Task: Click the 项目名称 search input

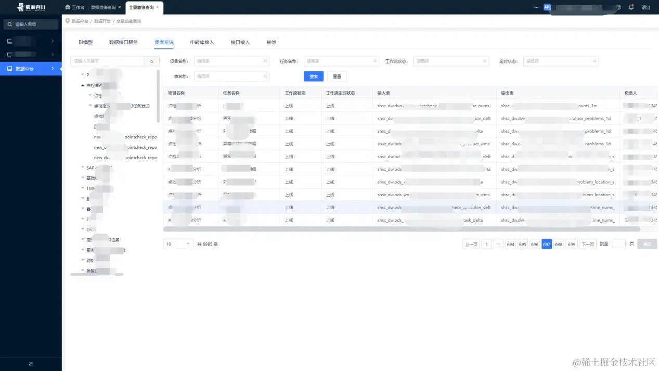Action: click(x=231, y=61)
